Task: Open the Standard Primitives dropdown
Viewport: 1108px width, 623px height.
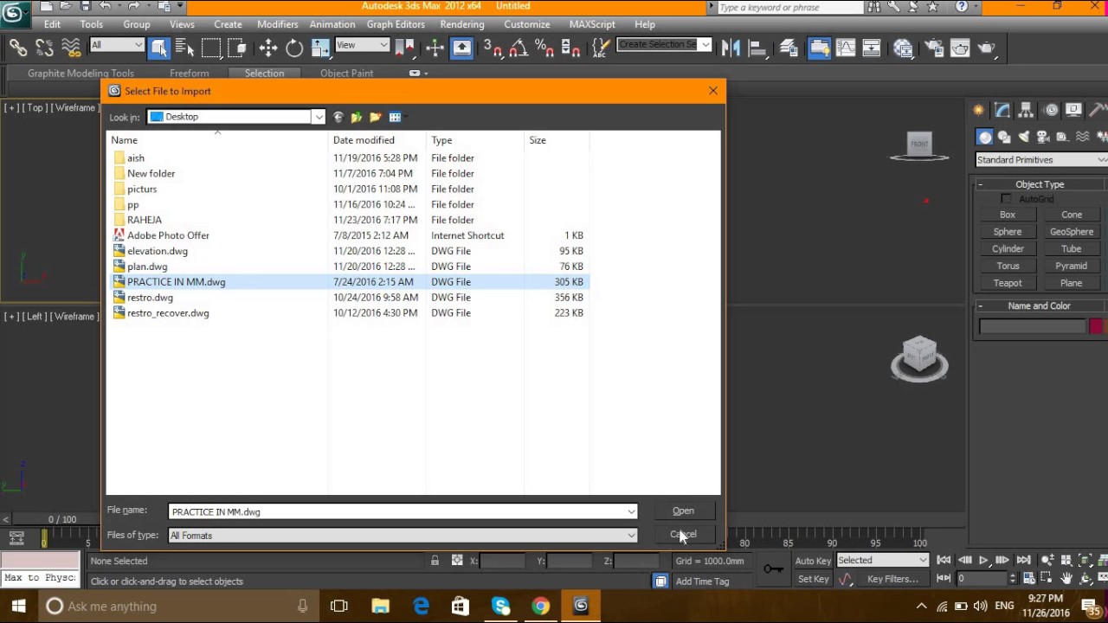Action: tap(1041, 160)
